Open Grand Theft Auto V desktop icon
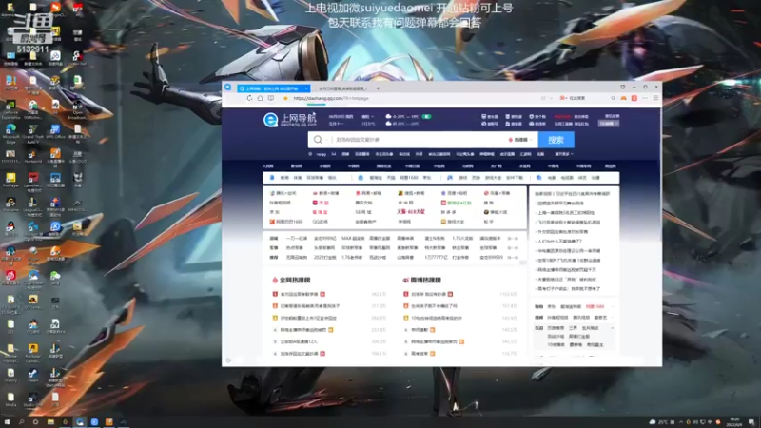761x428 pixels. 32,133
